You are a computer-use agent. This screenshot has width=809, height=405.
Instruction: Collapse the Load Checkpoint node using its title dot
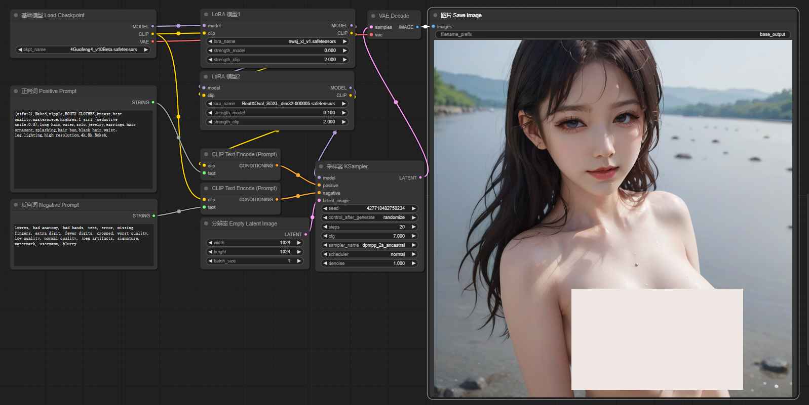[x=16, y=15]
